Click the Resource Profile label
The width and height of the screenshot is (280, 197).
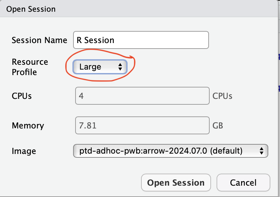coord(30,67)
